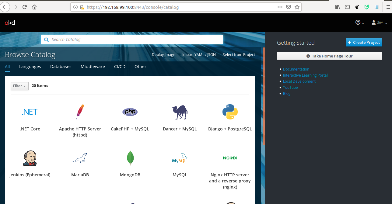Open the Jenkins (Ephemeral) butler icon
Screen dimensions: 392x204
click(x=30, y=158)
